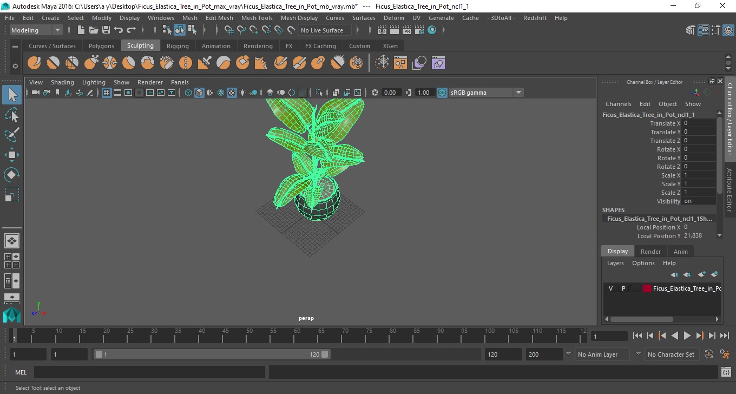Open the Channels menu in Channel Box
This screenshot has height=394, width=736.
(618, 104)
